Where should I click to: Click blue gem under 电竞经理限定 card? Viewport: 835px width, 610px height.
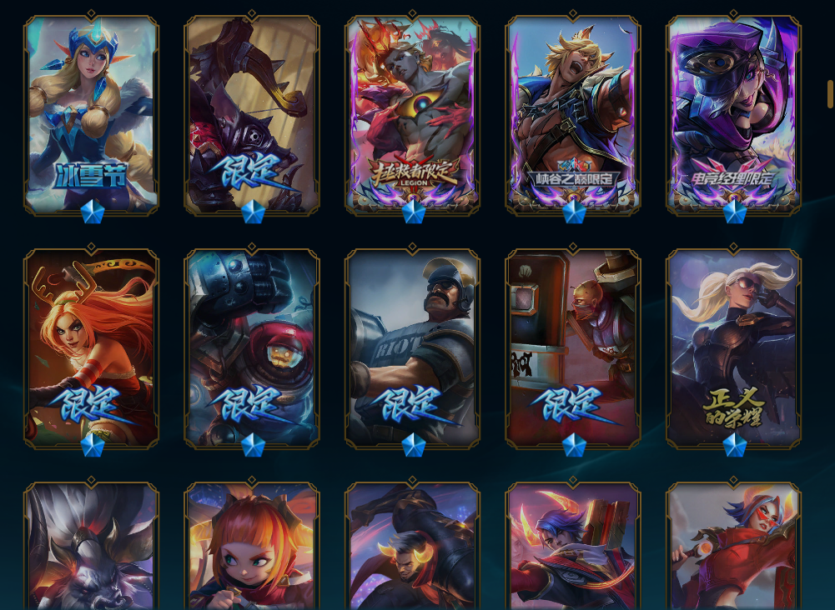(x=735, y=211)
